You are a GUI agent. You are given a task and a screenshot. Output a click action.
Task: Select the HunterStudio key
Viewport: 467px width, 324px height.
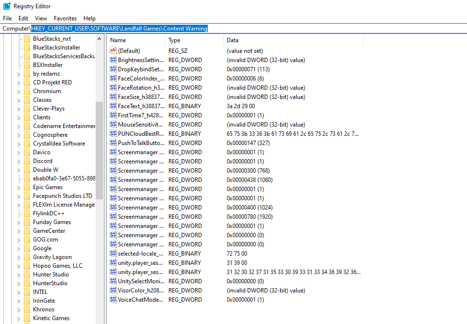(50, 283)
